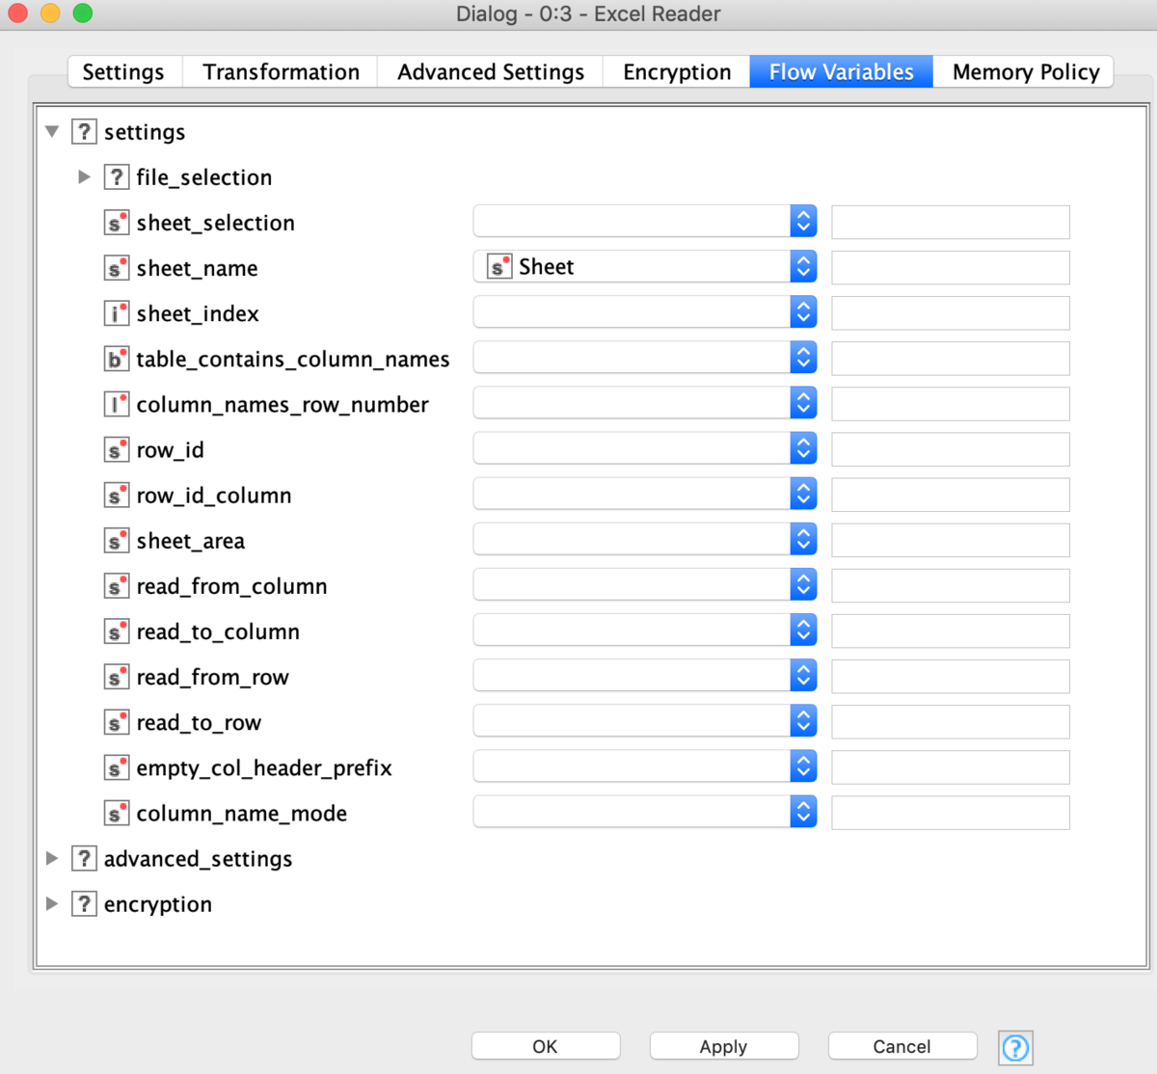The image size is (1157, 1074).
Task: Expand the encryption node
Action: pos(52,903)
